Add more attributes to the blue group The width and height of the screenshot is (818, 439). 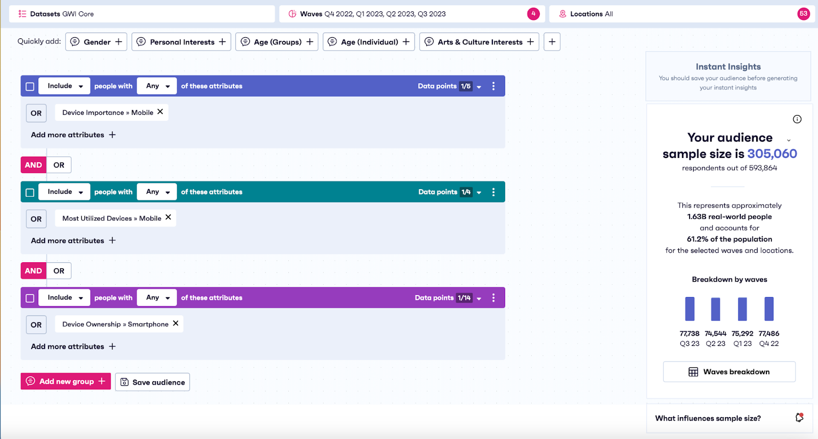(x=73, y=135)
